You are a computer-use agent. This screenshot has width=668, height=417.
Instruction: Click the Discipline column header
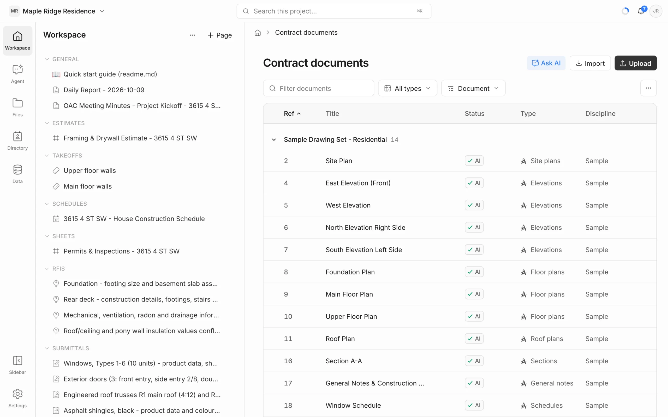click(600, 114)
